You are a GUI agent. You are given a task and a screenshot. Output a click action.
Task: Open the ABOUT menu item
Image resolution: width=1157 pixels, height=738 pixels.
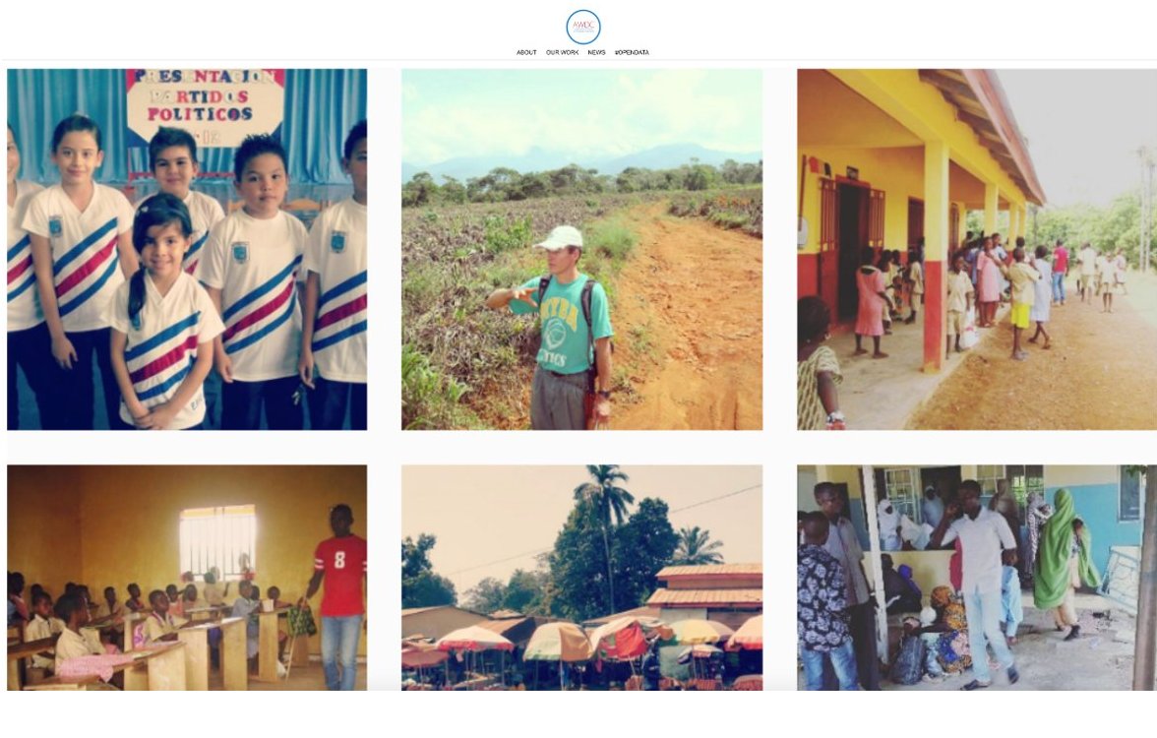pyautogui.click(x=526, y=52)
